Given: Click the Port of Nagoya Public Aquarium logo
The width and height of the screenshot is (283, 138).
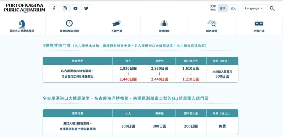Looking at the screenshot, I should (x=25, y=8).
